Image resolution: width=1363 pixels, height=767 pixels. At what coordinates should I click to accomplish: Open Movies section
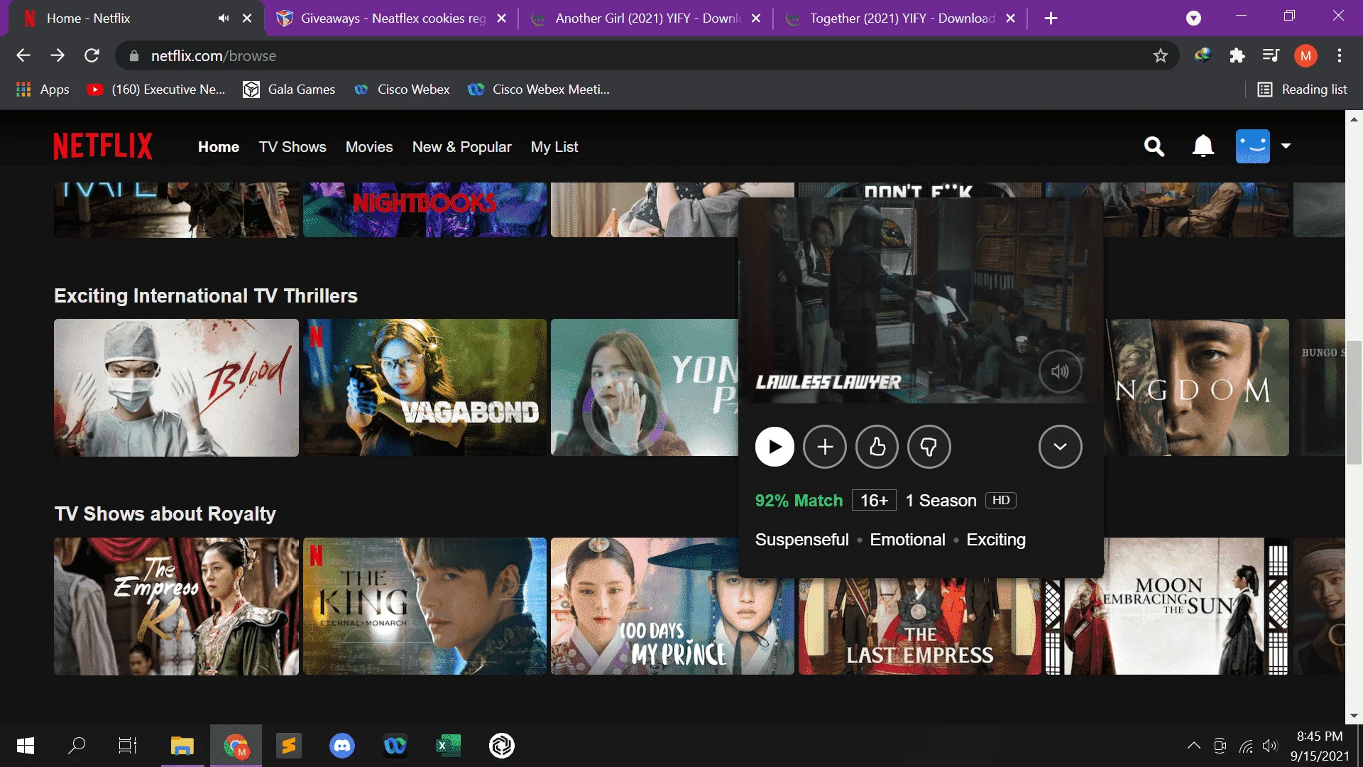pyautogui.click(x=369, y=147)
